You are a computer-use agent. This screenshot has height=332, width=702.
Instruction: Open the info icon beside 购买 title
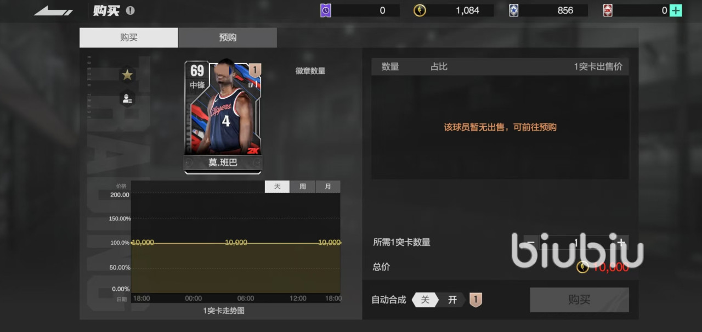pyautogui.click(x=130, y=10)
